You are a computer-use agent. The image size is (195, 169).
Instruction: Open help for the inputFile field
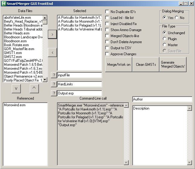(x=54, y=75)
